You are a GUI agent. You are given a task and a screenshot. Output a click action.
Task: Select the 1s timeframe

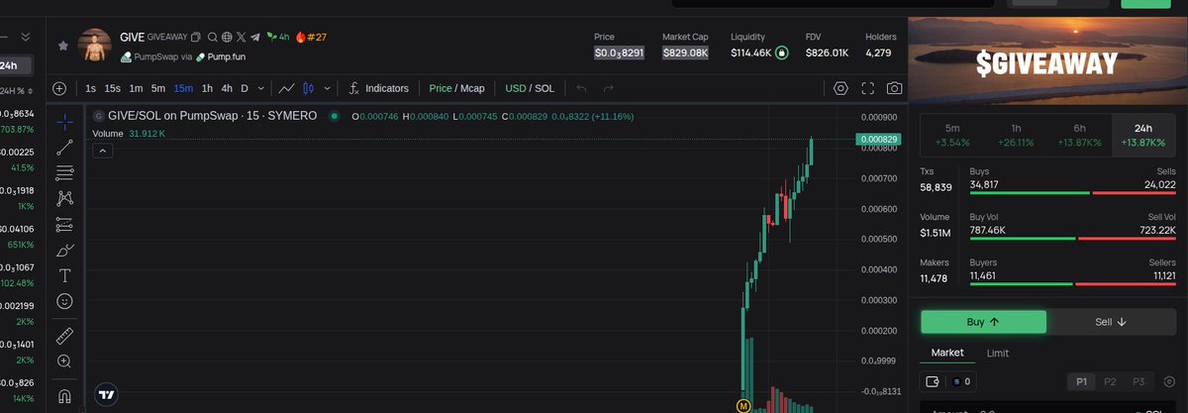91,88
